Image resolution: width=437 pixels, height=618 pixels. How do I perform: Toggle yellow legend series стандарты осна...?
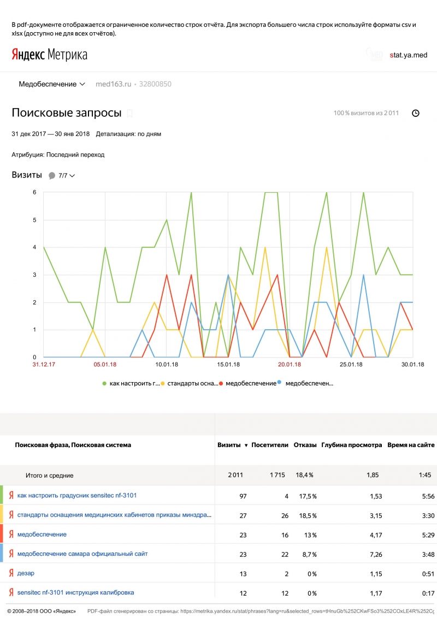tap(189, 383)
